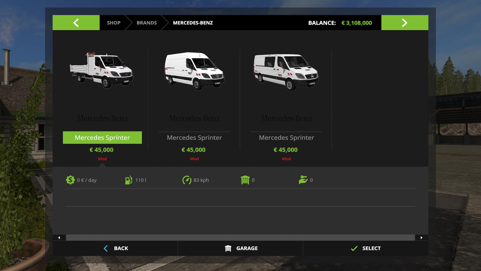Open the BRANDS breadcrumb

[x=147, y=23]
